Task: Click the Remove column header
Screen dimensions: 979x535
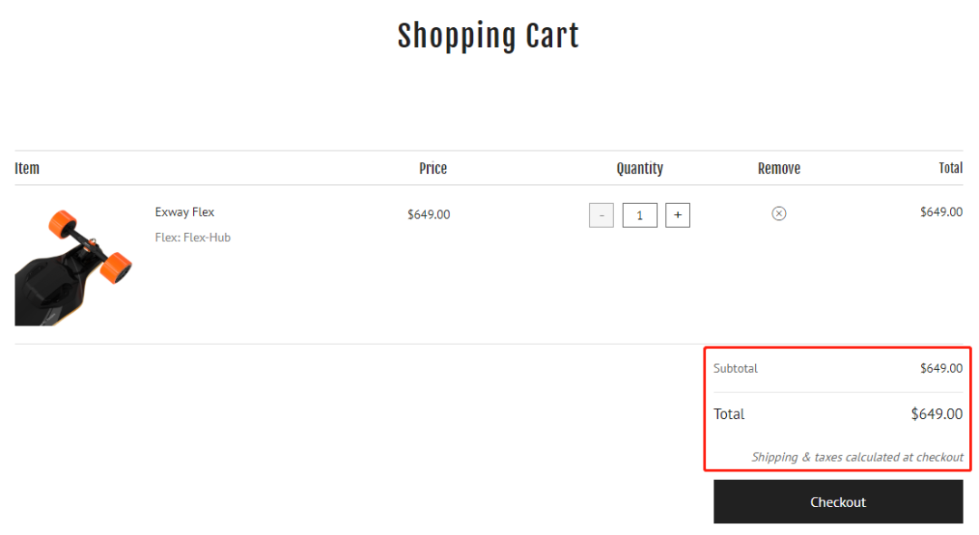Action: tap(779, 168)
